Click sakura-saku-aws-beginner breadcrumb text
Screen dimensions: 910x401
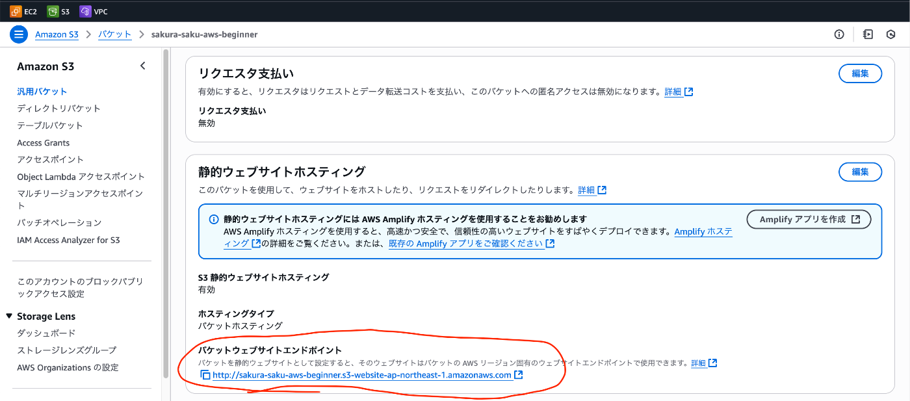(204, 34)
